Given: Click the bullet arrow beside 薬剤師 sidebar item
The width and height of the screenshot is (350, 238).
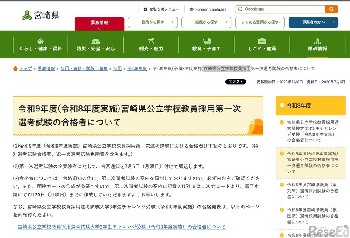Looking at the screenshot, I should pos(282,185).
